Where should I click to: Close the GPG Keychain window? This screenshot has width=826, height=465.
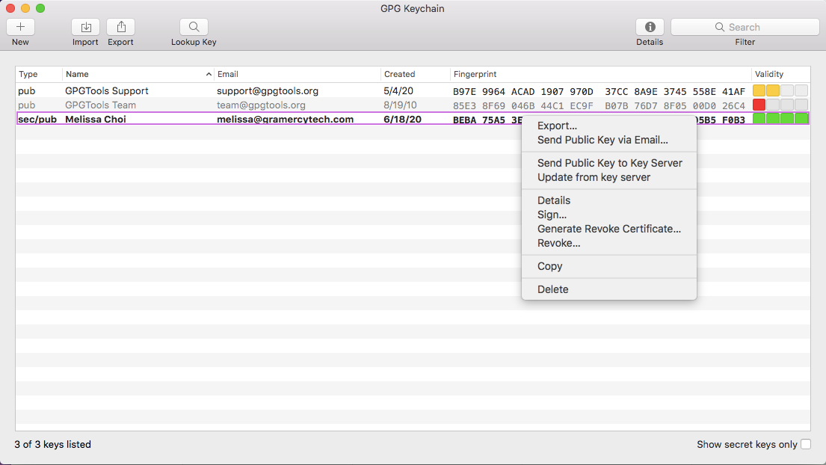point(10,8)
